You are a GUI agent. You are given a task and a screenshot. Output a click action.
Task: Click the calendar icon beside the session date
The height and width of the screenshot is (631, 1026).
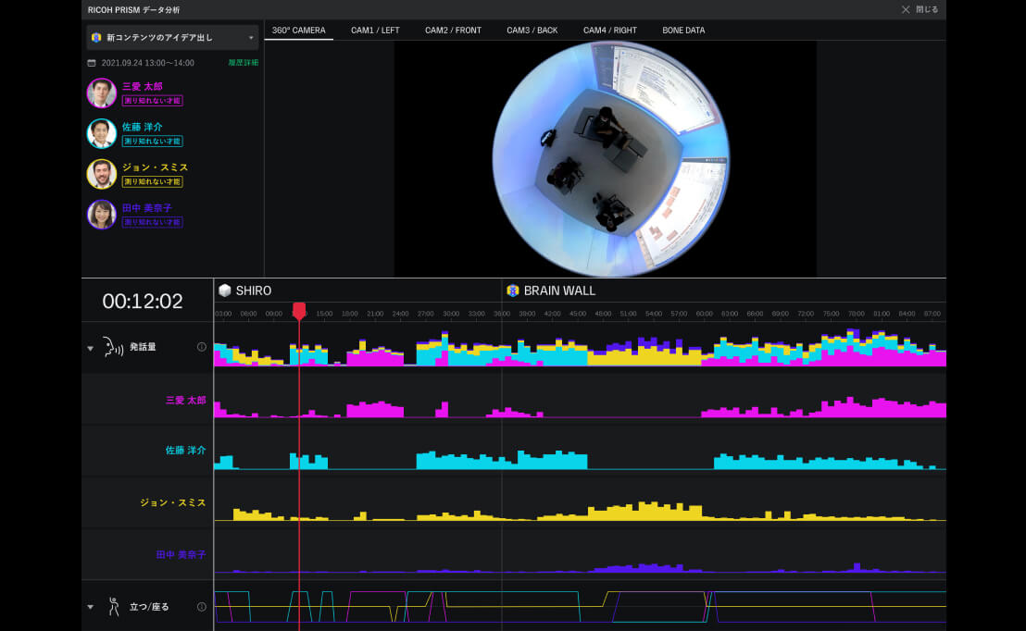coord(92,63)
